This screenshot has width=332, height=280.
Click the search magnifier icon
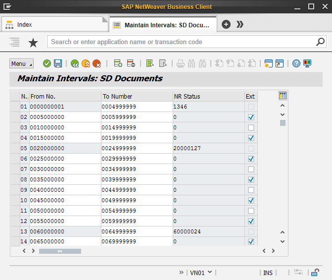[320, 42]
